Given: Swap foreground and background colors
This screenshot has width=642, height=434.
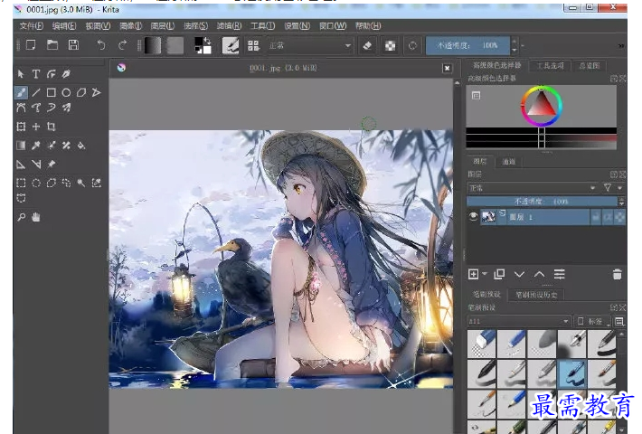Looking at the screenshot, I should pyautogui.click(x=207, y=40).
